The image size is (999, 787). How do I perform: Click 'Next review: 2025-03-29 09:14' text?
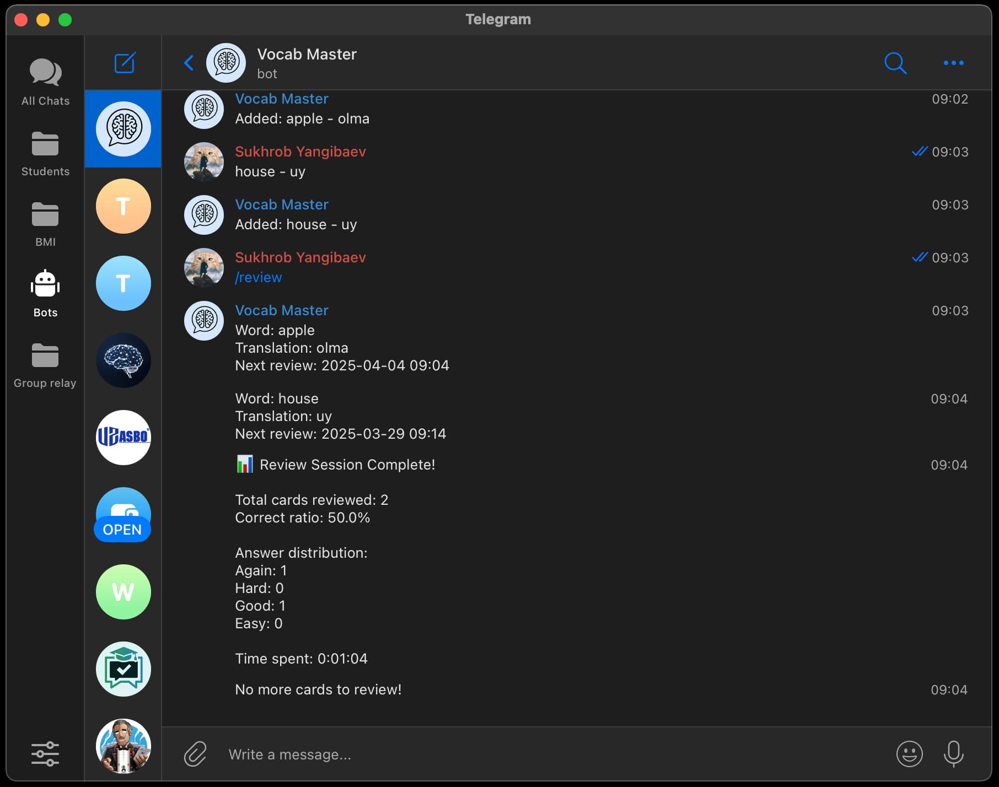(x=341, y=434)
